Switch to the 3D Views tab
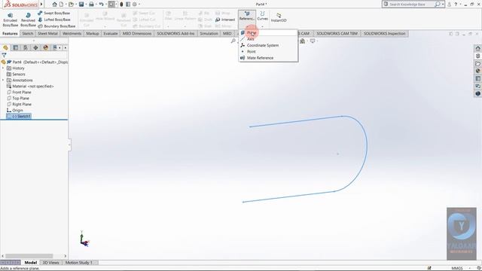 point(50,263)
